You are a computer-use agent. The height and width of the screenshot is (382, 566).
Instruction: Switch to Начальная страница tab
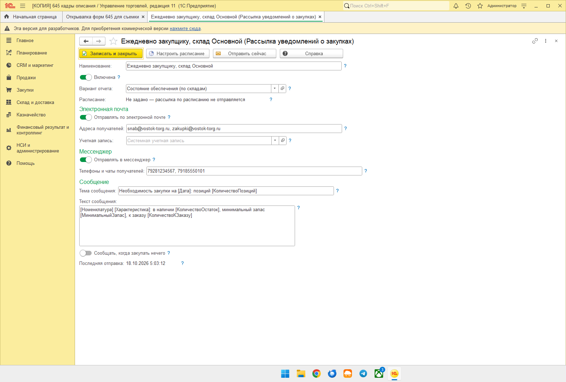pyautogui.click(x=31, y=17)
